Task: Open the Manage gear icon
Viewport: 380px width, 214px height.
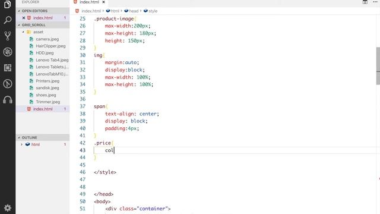Action: click(8, 208)
